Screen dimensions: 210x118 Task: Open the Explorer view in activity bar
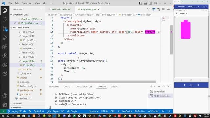(5, 10)
